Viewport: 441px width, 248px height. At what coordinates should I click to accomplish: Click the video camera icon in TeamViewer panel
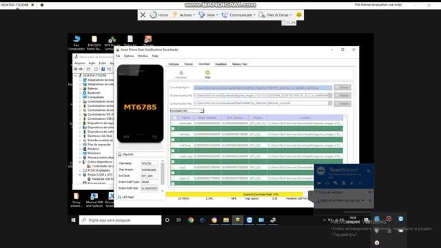click(x=320, y=183)
